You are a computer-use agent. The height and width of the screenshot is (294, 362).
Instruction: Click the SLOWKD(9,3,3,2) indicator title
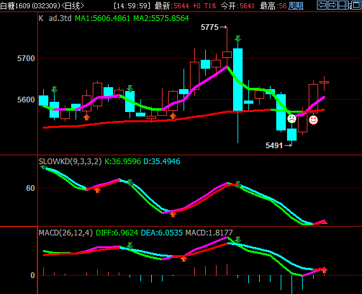pos(70,162)
